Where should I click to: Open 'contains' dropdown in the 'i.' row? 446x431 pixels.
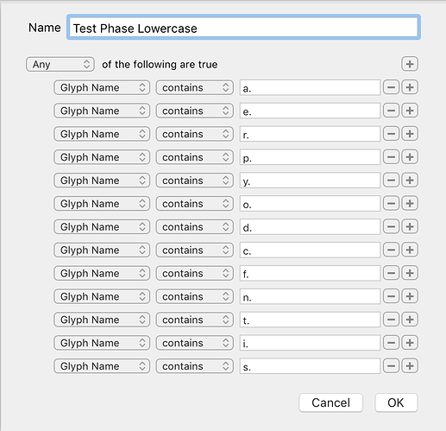pyautogui.click(x=195, y=343)
